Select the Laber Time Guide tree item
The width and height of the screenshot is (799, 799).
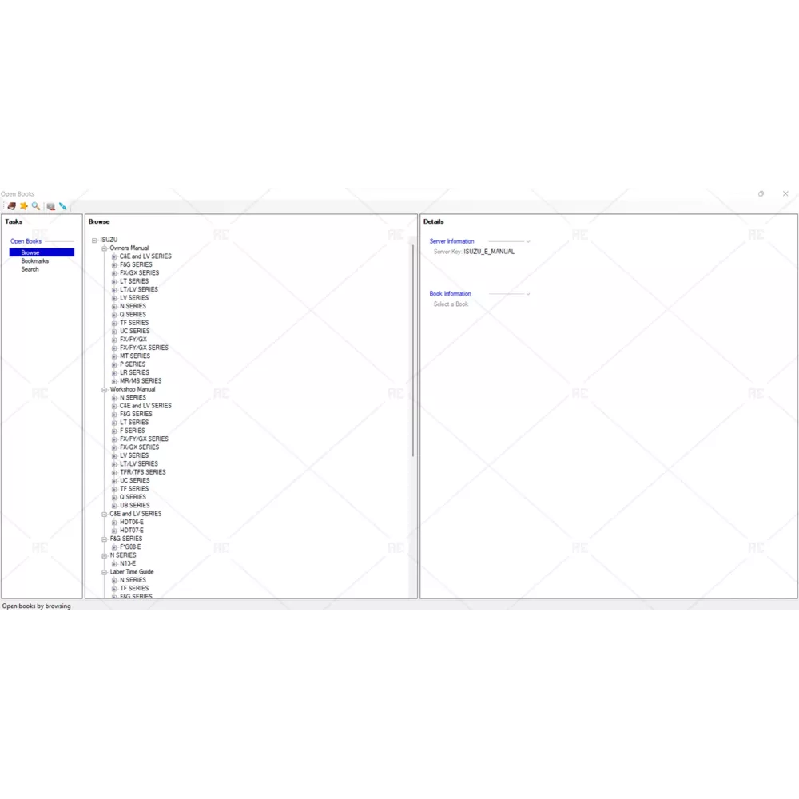(132, 572)
